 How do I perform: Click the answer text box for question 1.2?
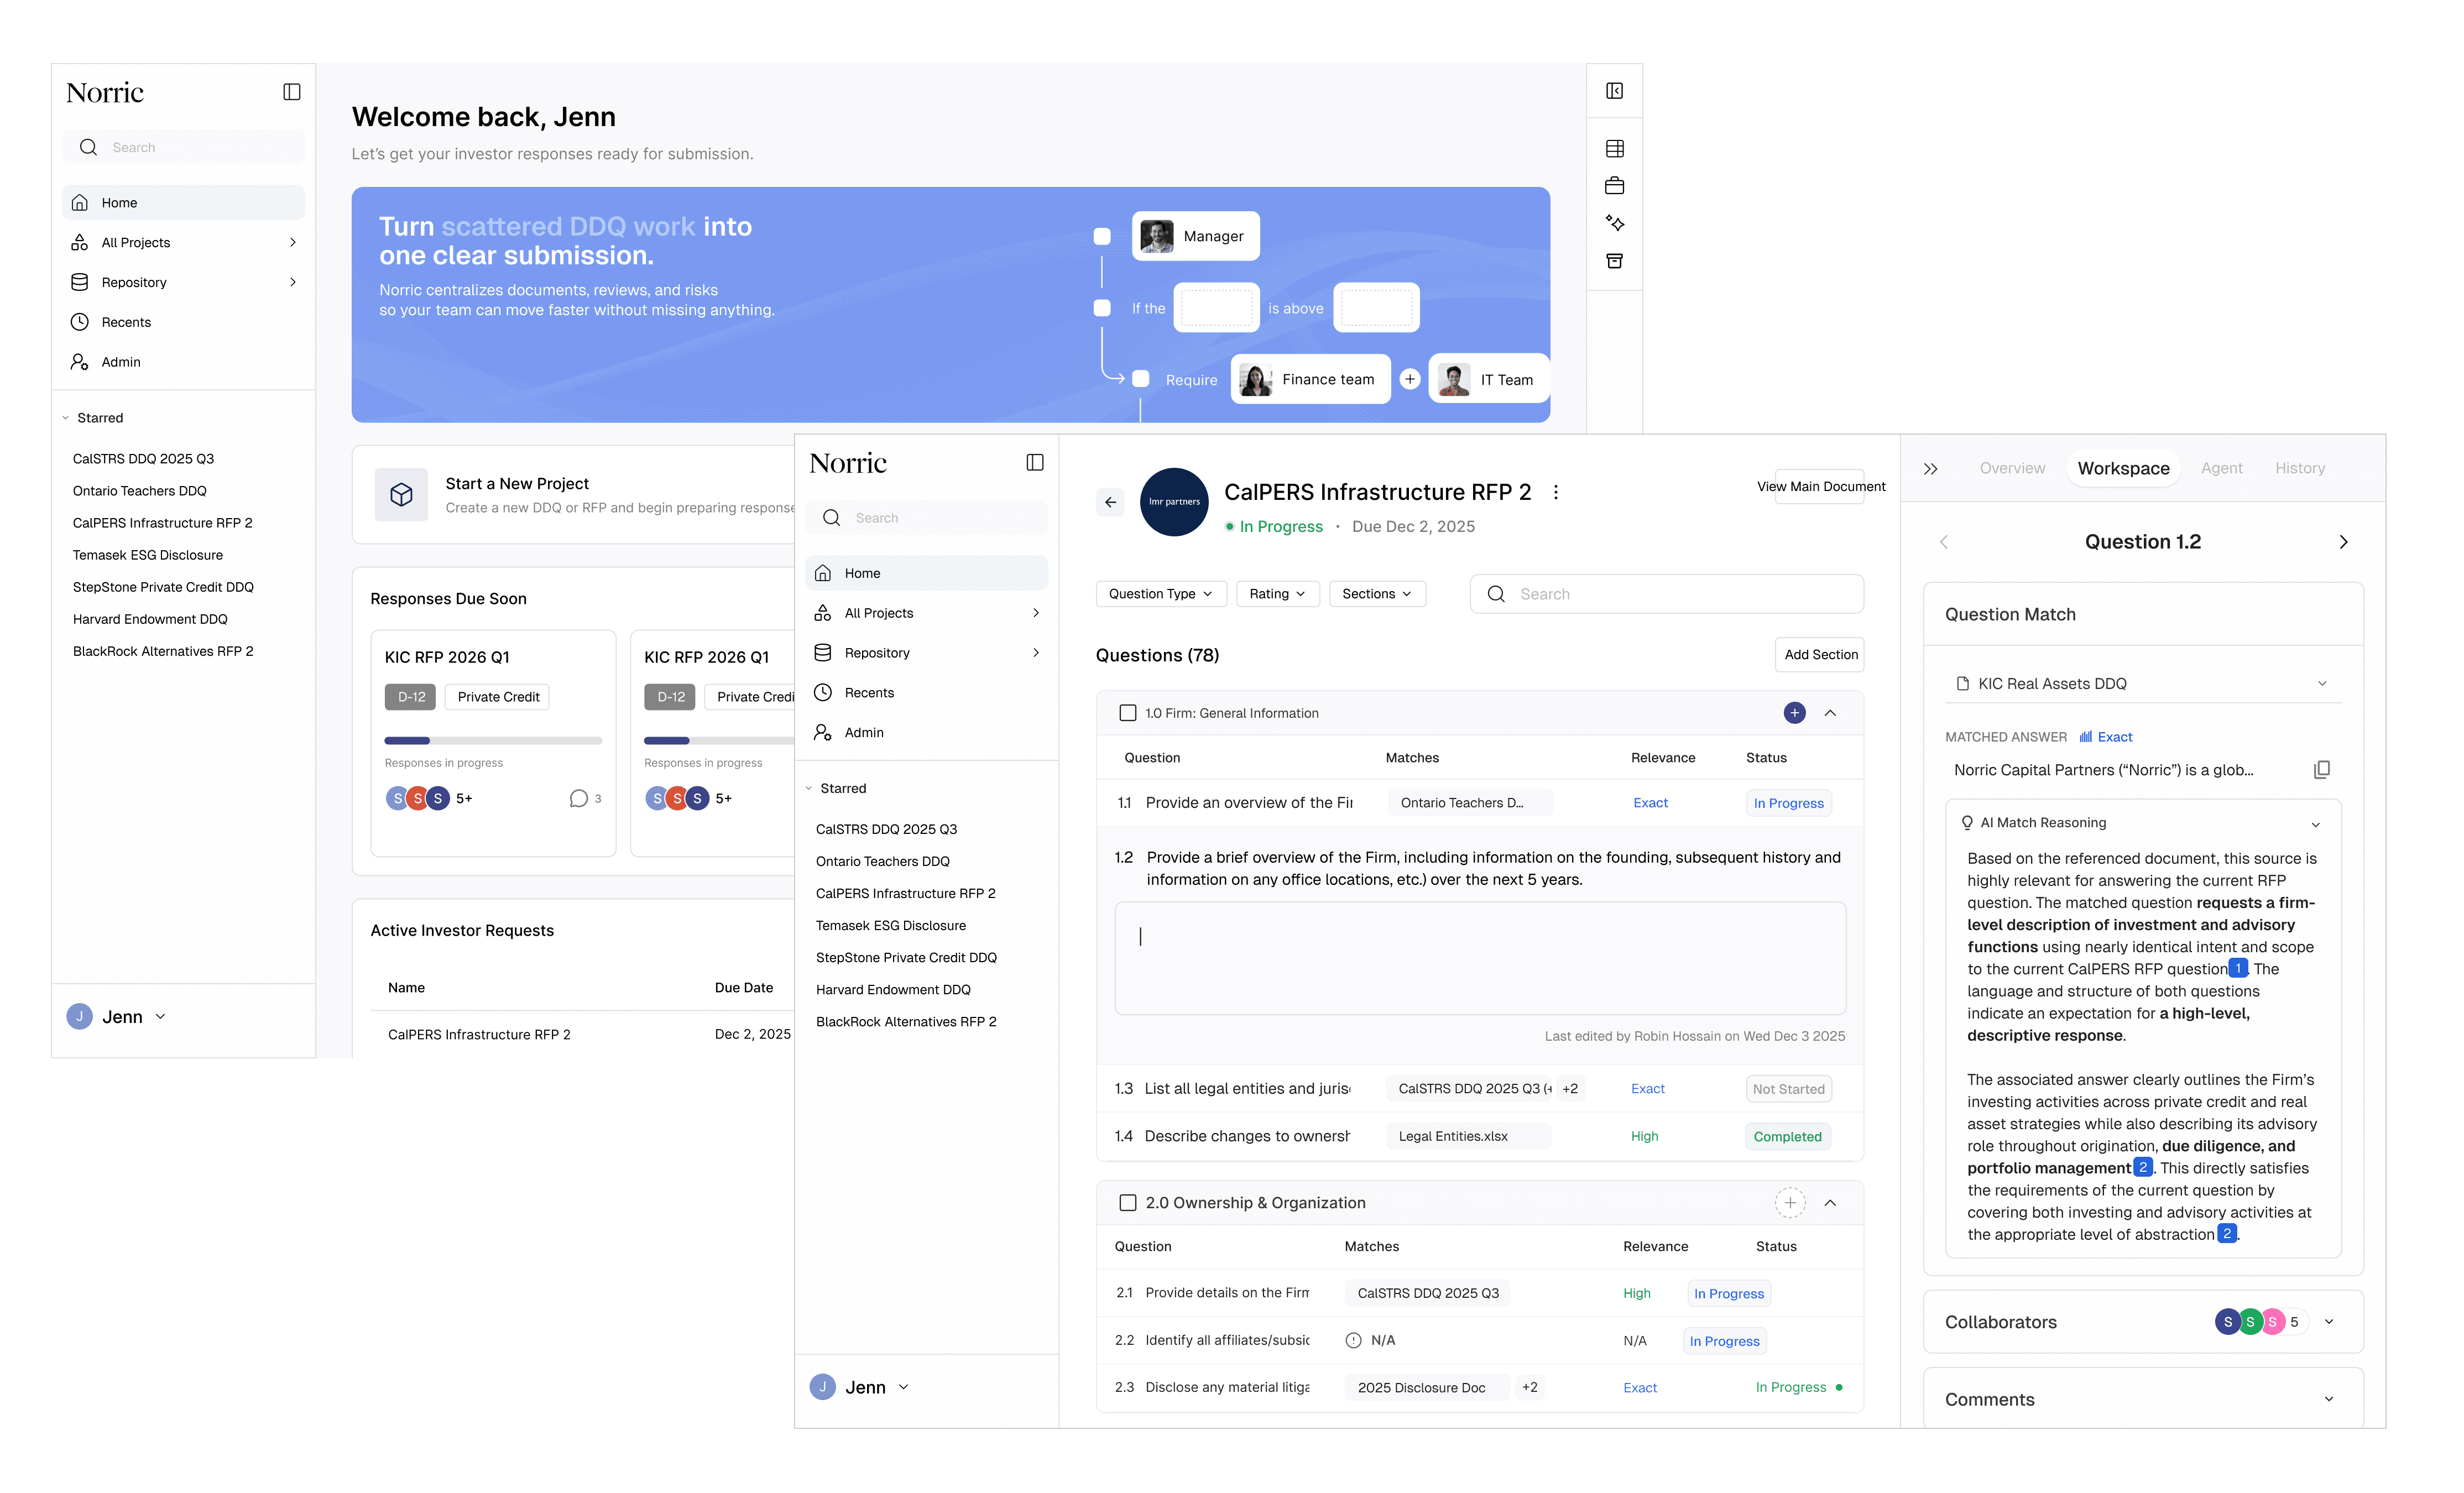[1480, 958]
